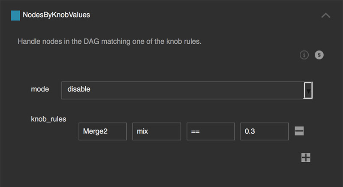The image size is (343, 187).
Task: Add a new knob rule
Action: click(306, 157)
